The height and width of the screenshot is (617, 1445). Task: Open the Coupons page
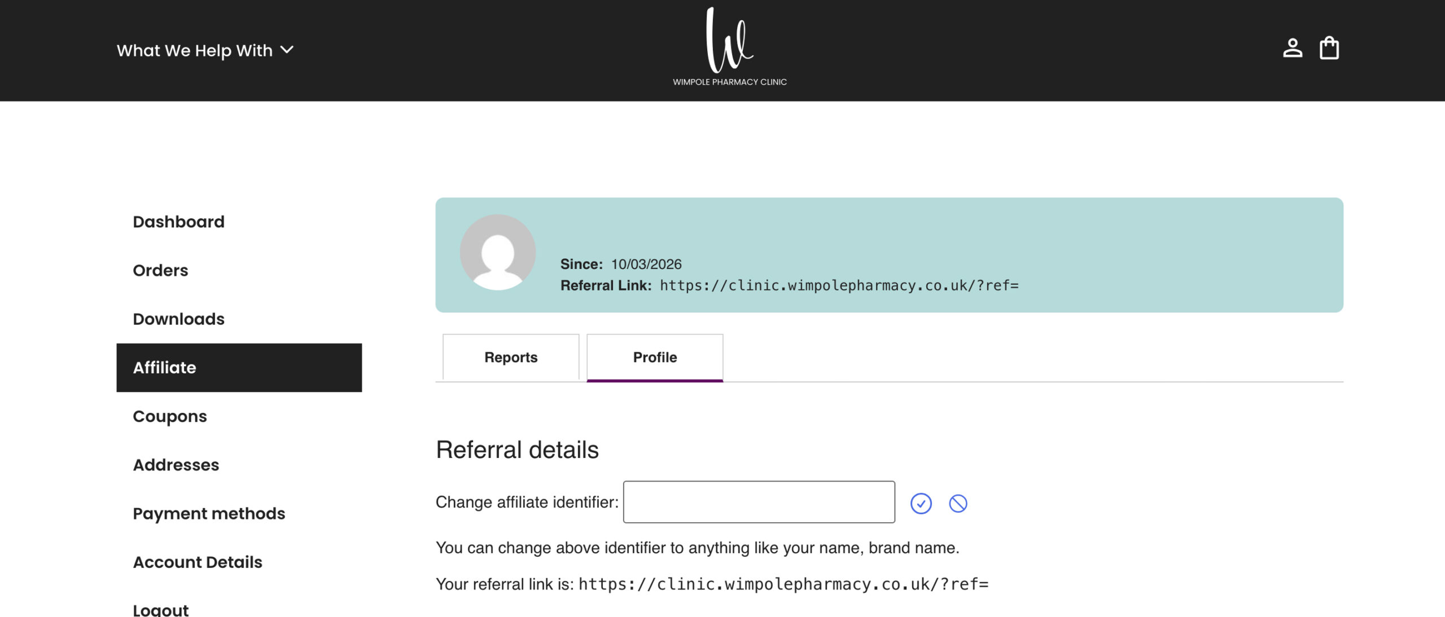169,416
